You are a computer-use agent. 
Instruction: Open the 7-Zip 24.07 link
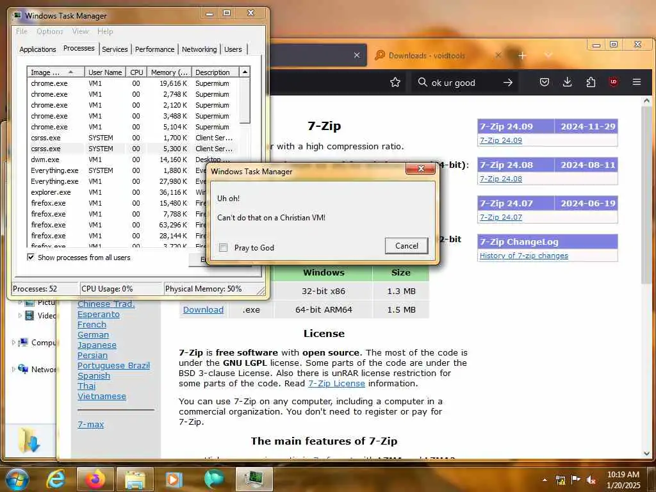[501, 217]
